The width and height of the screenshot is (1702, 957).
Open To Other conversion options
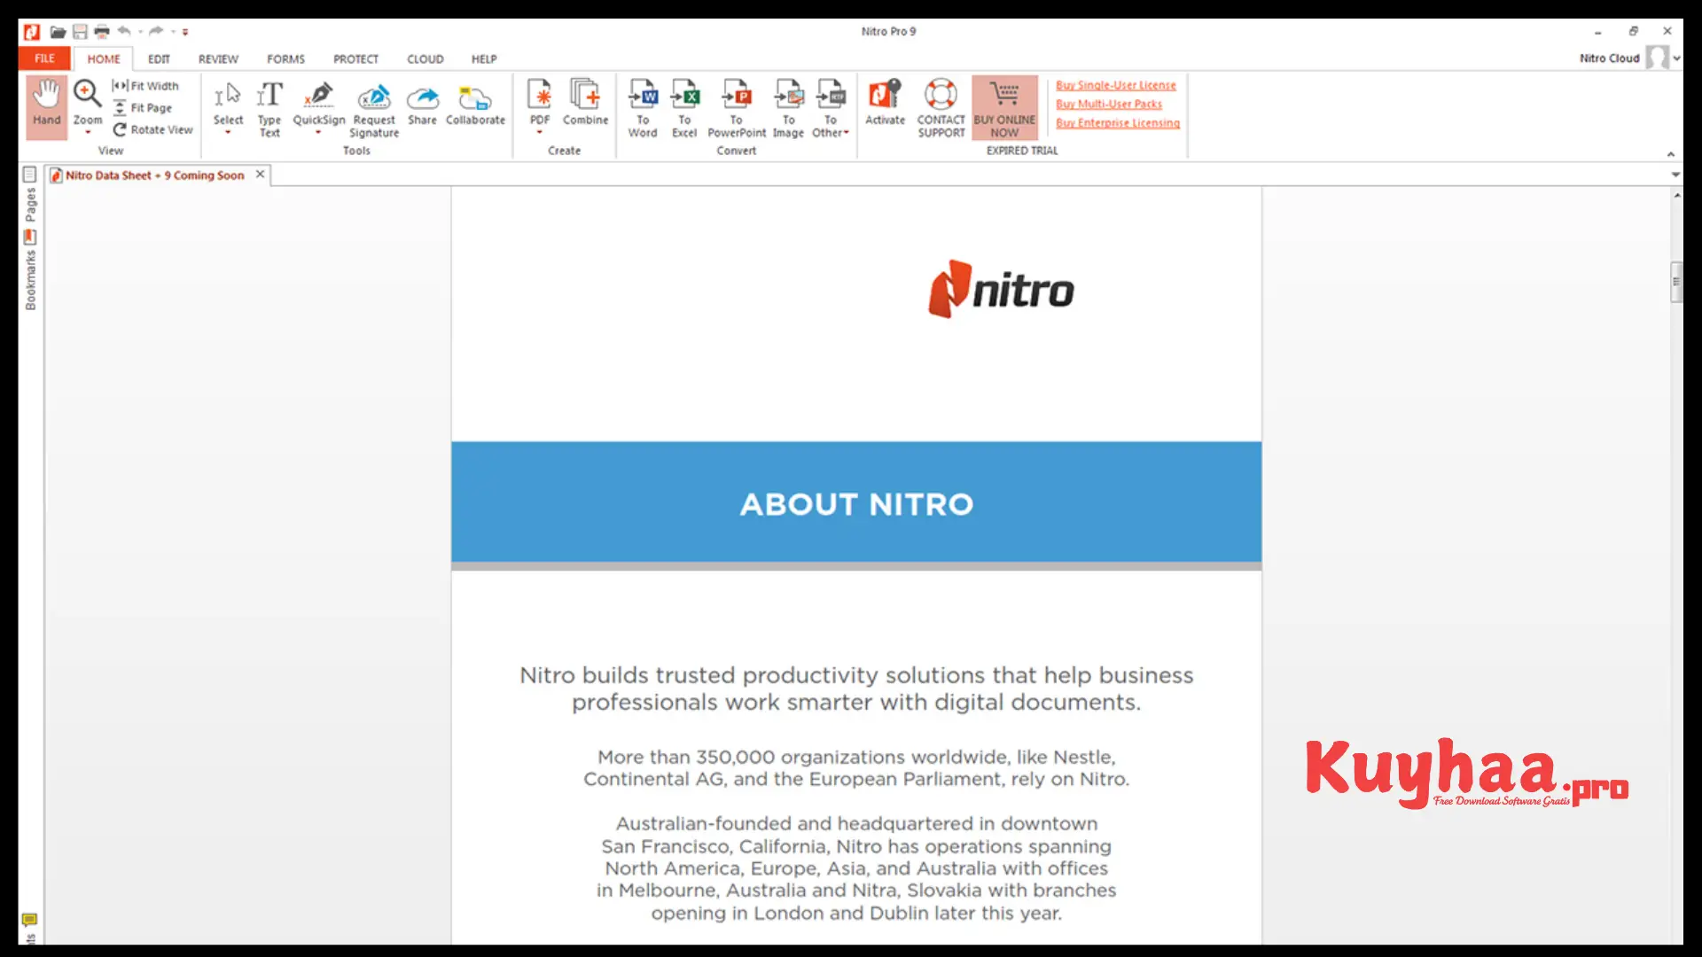(x=831, y=108)
